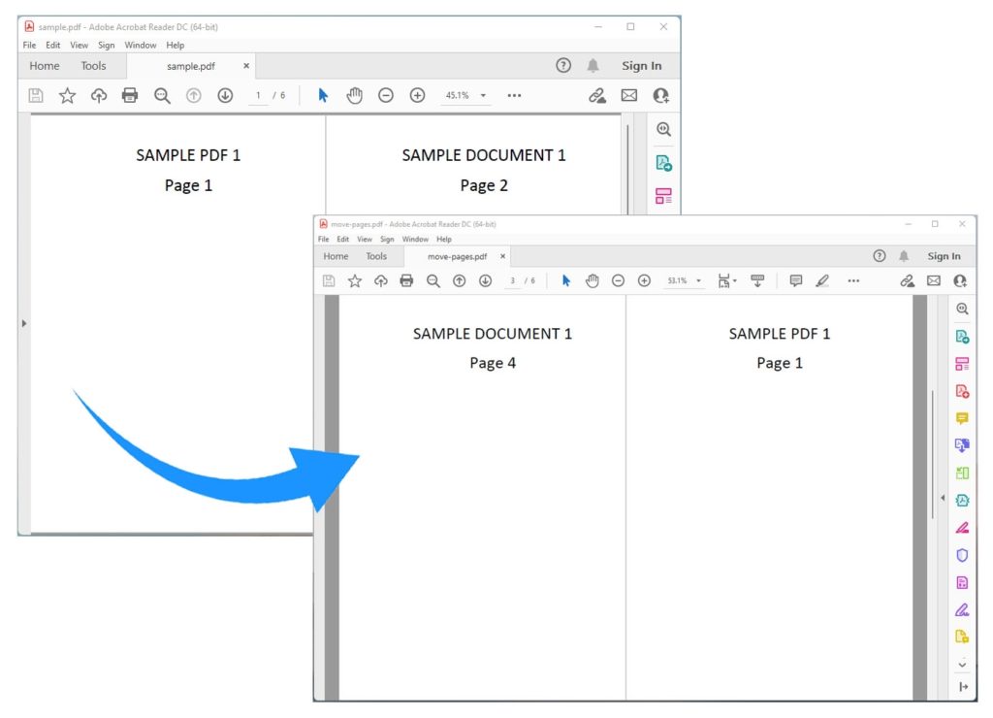This screenshot has width=993, height=718.
Task: Open the View menu in move-pages.pdf window
Action: [364, 239]
